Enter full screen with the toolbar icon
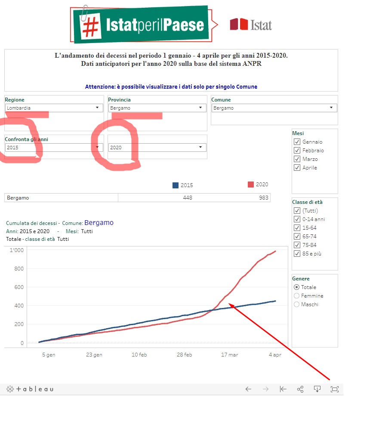The height and width of the screenshot is (440, 379). point(334,389)
